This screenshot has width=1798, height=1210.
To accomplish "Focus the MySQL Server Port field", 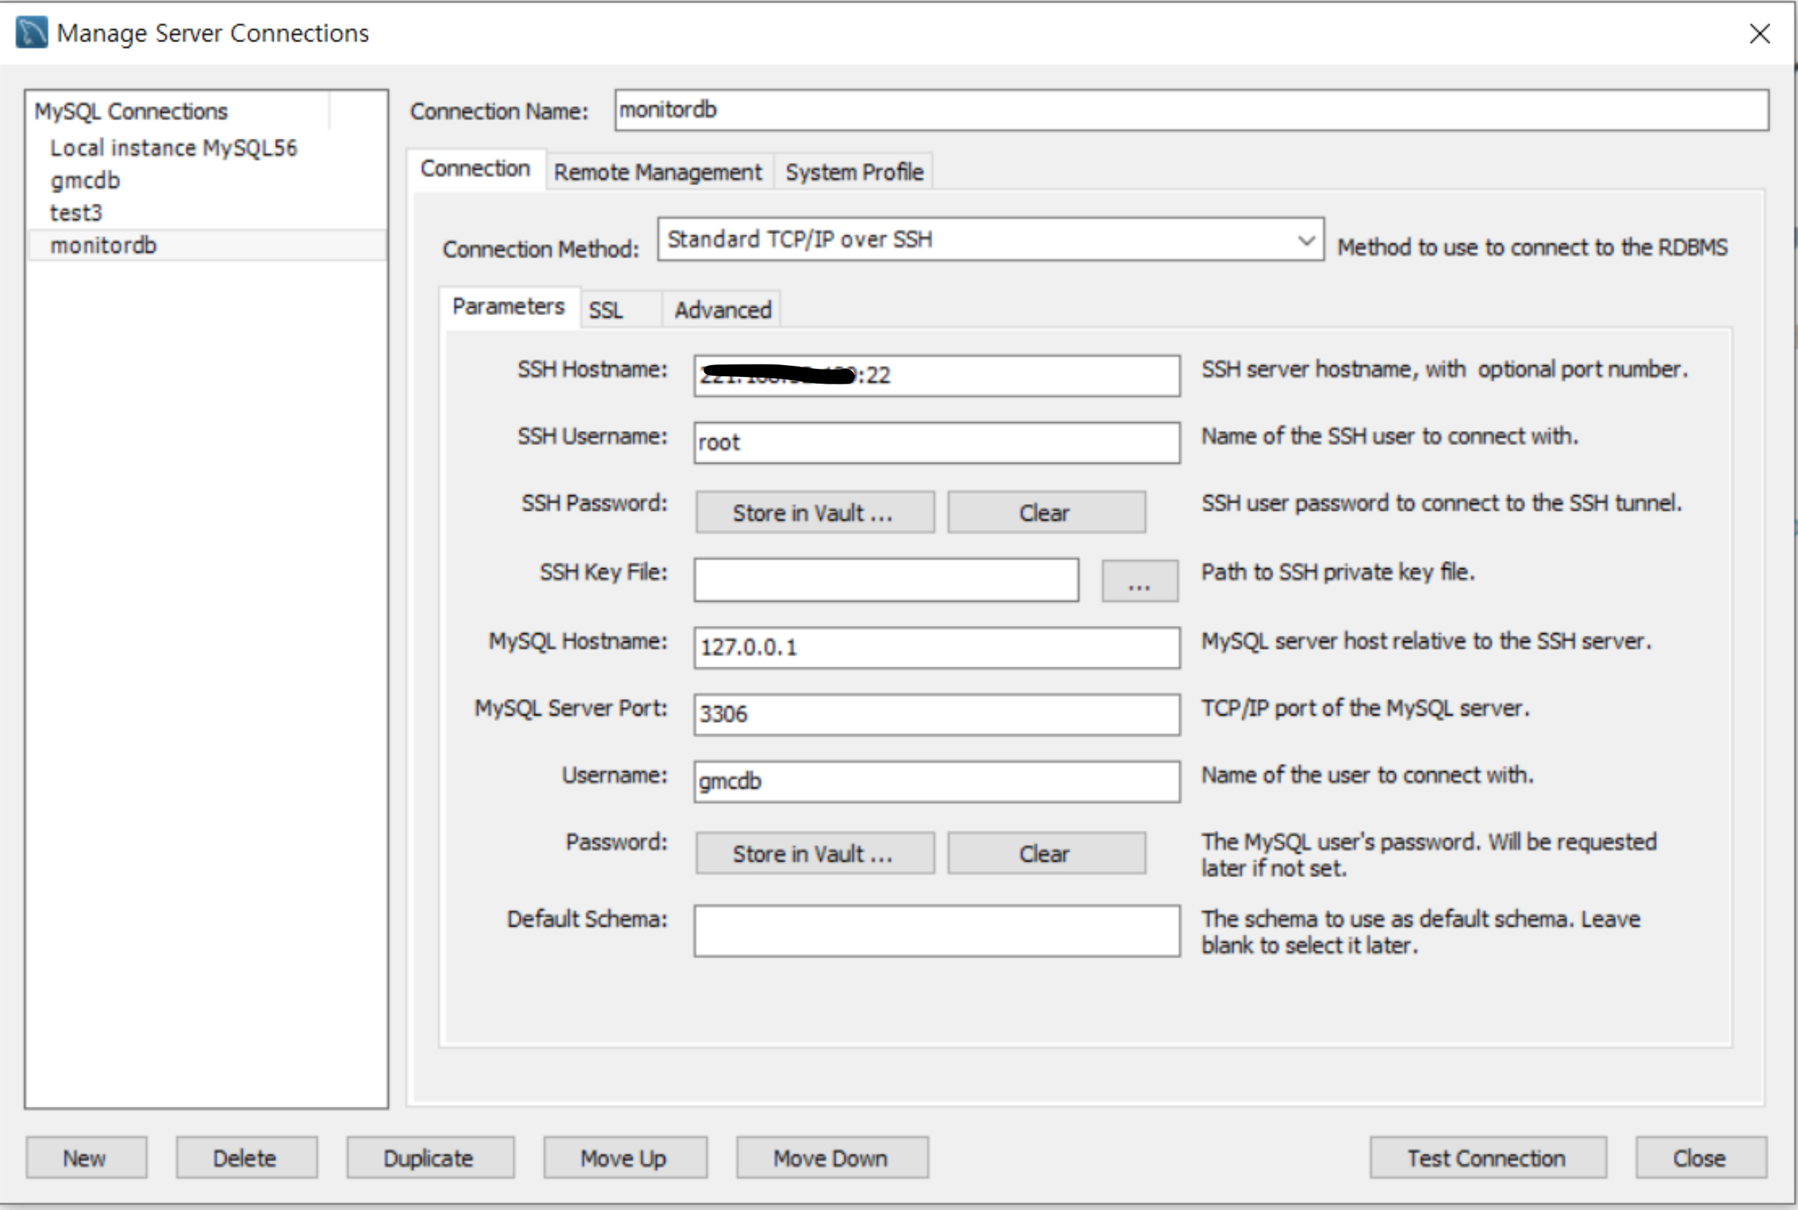I will (x=937, y=715).
